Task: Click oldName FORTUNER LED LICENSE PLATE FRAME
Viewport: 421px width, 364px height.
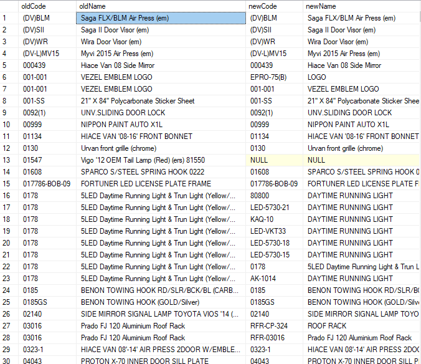Action: 161,184
